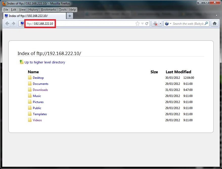Click the 30/03/2012 date for Desktop
The image size is (222, 169).
pos(173,78)
